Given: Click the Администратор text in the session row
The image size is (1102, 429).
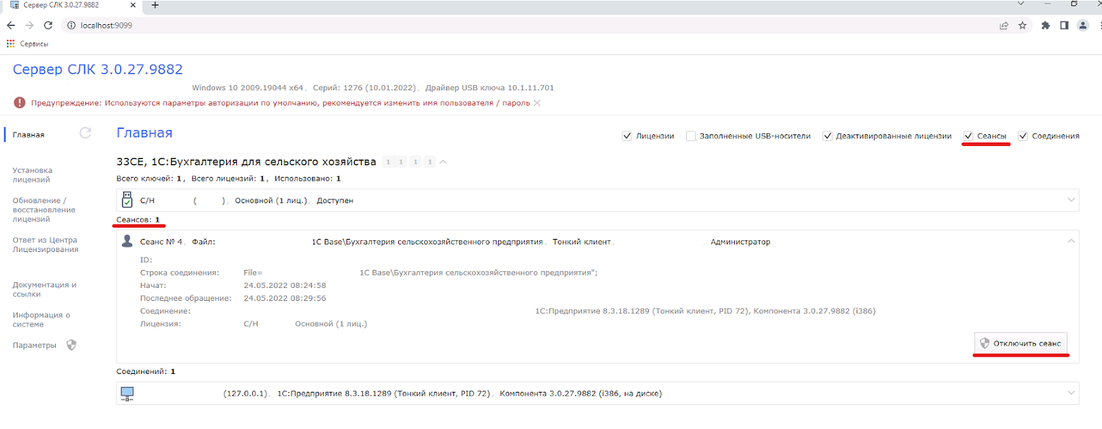Looking at the screenshot, I should point(740,242).
